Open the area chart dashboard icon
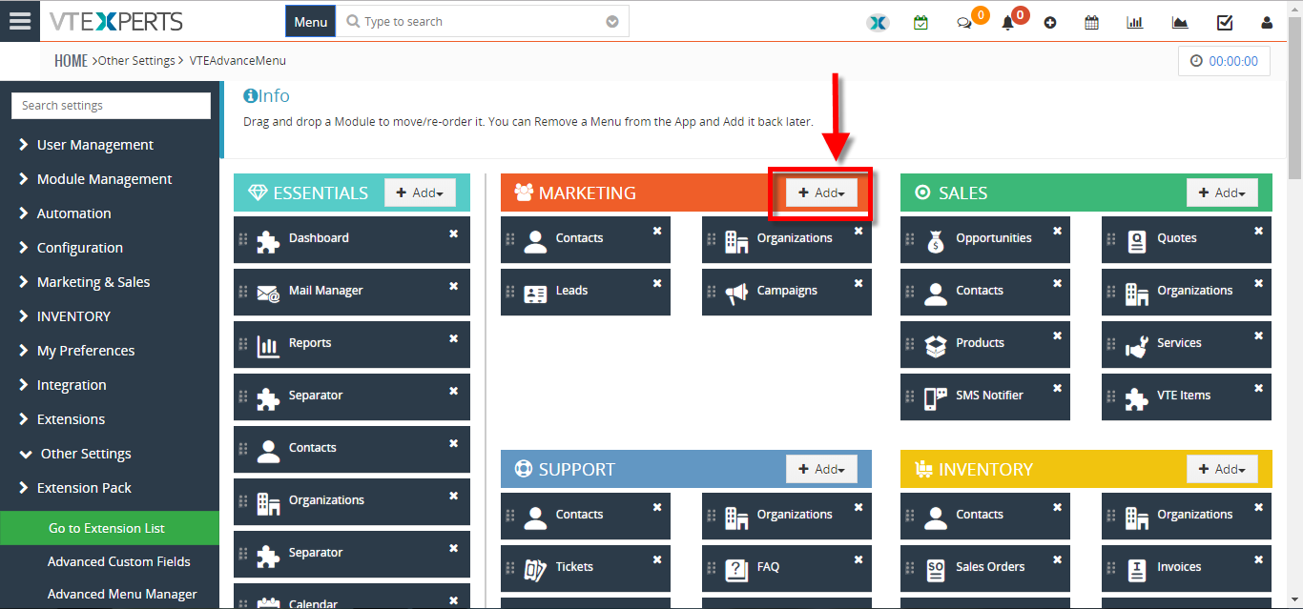This screenshot has width=1303, height=609. (x=1180, y=23)
